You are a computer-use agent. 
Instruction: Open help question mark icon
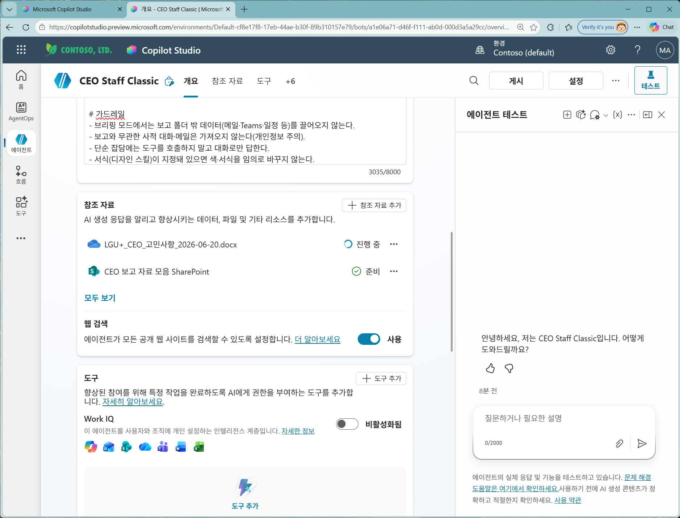(x=638, y=50)
